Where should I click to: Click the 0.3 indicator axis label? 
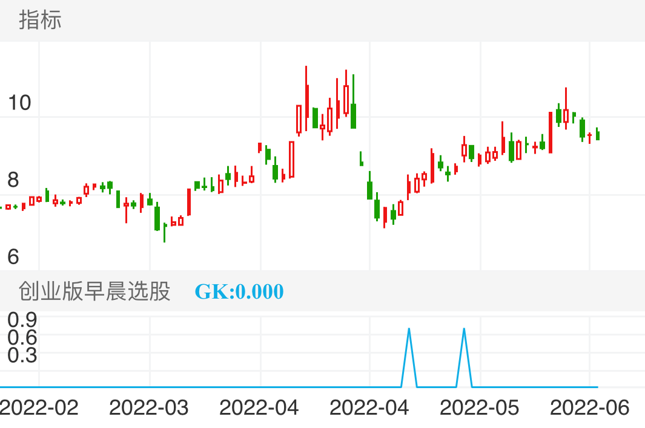coord(22,355)
